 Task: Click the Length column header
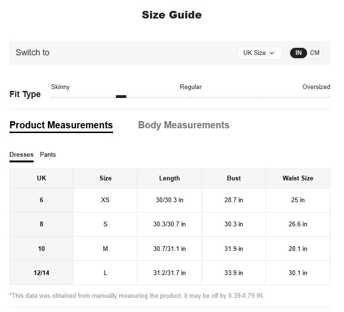click(x=169, y=178)
